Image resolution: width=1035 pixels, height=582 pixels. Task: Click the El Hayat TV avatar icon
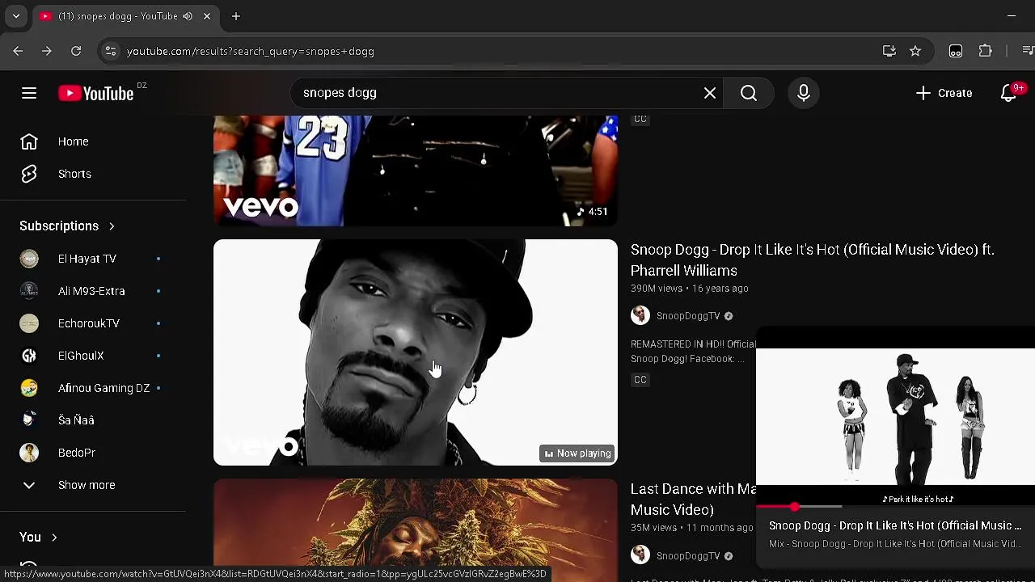(29, 259)
